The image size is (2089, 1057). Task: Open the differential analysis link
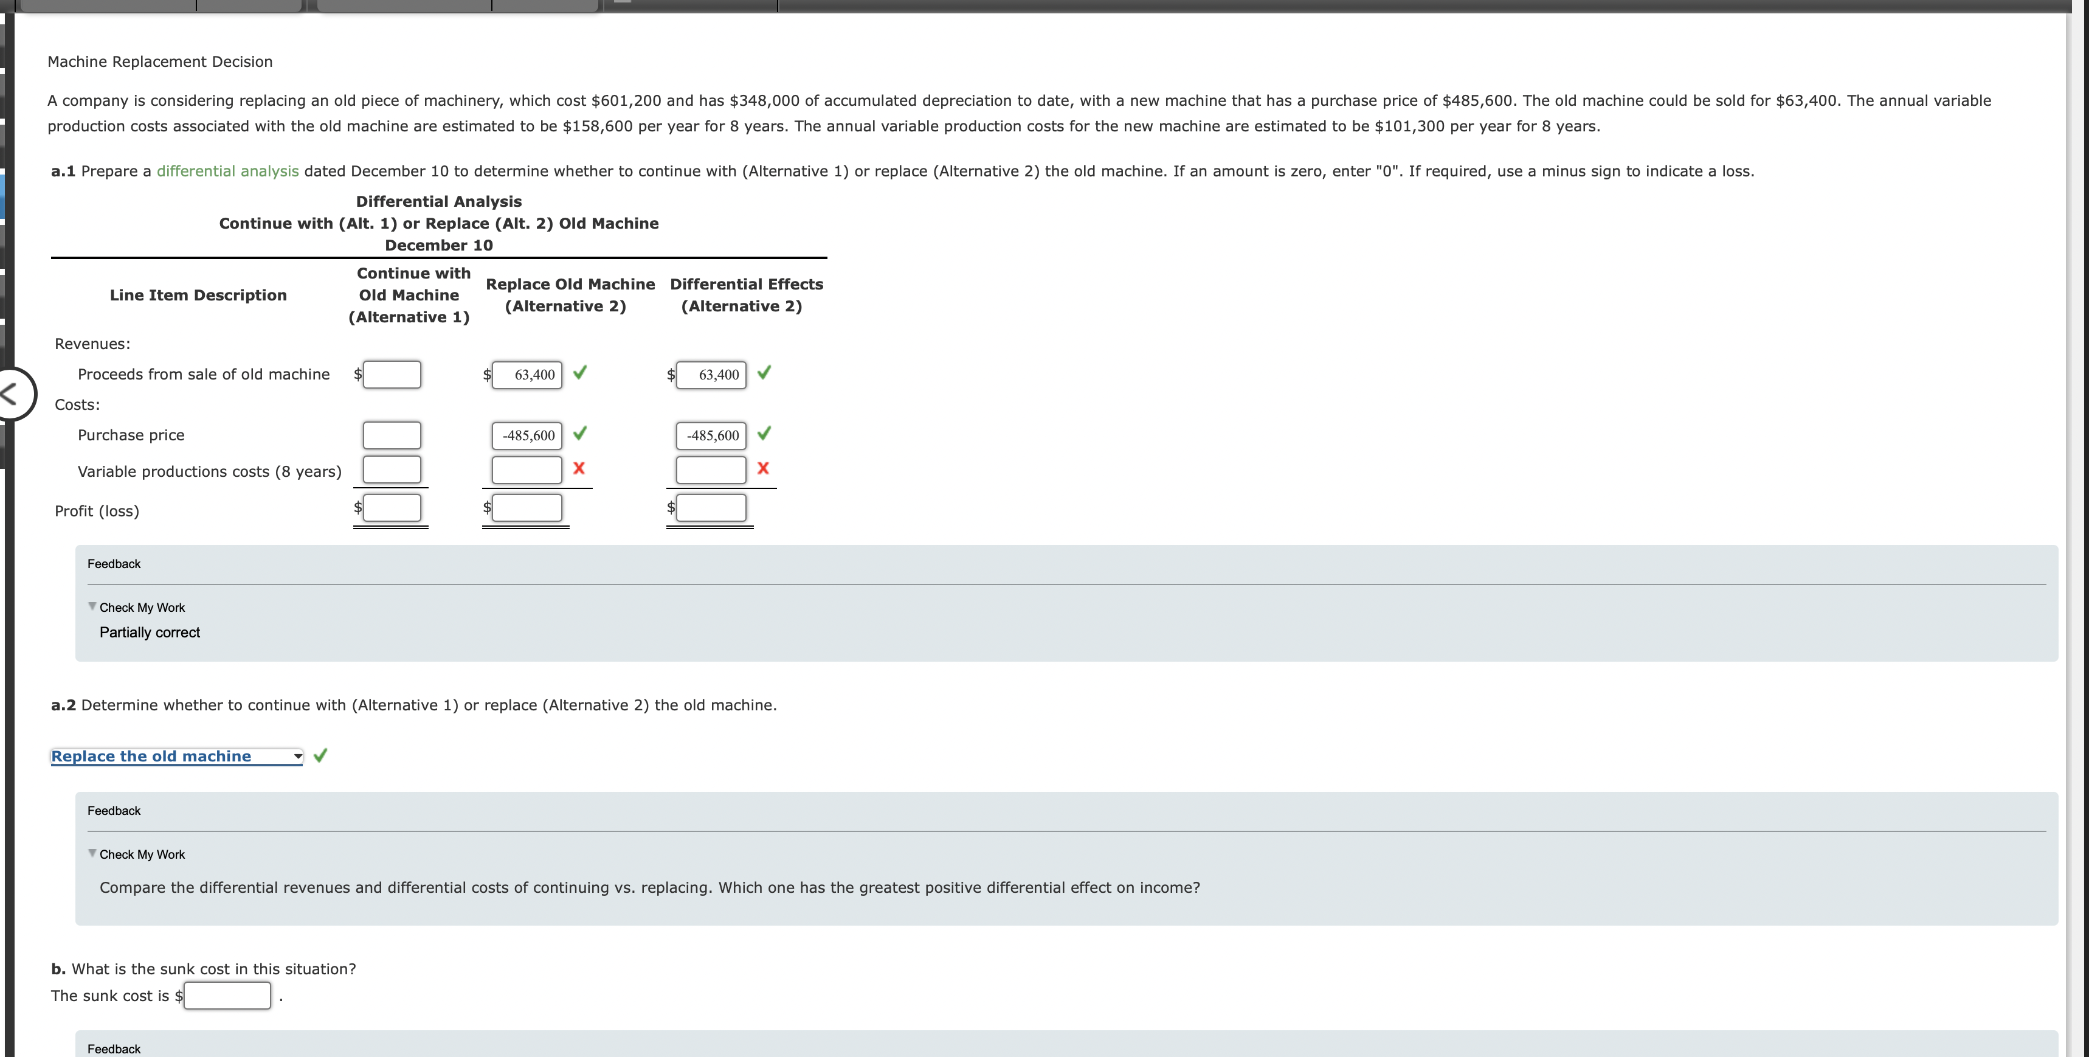(x=226, y=170)
